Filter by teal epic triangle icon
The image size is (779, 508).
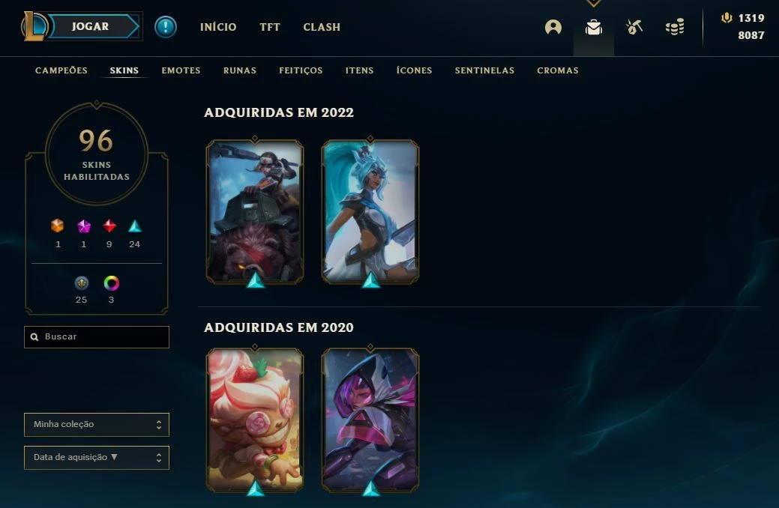click(x=135, y=226)
